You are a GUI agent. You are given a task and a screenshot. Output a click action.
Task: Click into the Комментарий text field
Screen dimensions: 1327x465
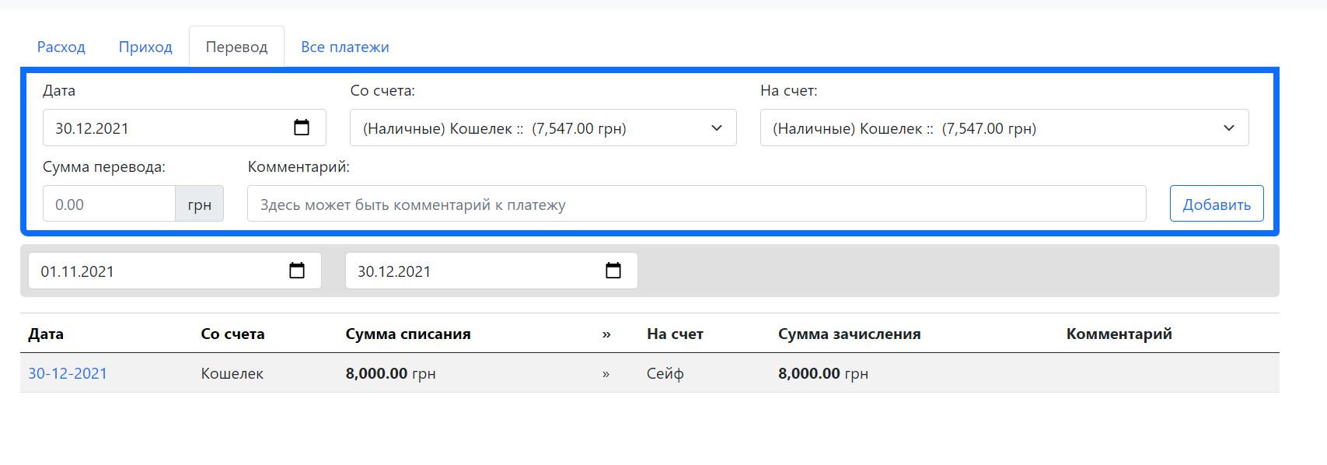696,204
